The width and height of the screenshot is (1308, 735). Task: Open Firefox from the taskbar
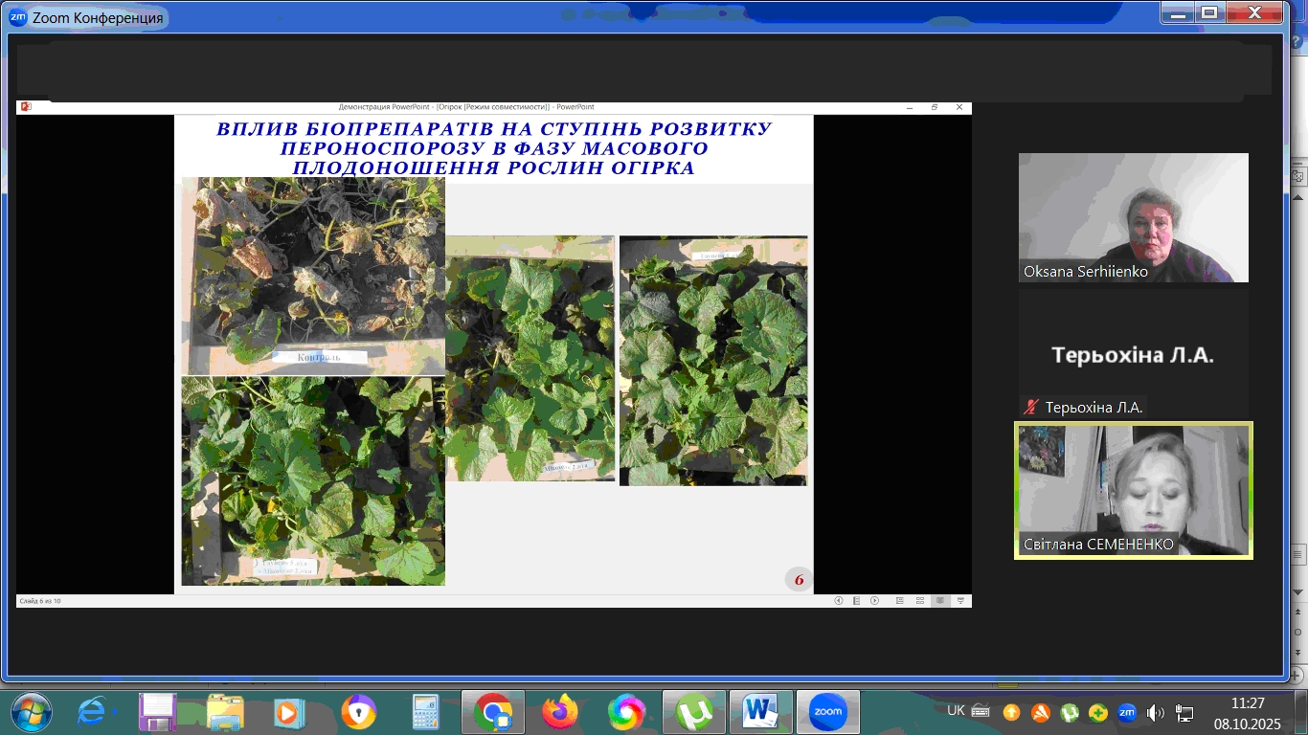pos(560,712)
